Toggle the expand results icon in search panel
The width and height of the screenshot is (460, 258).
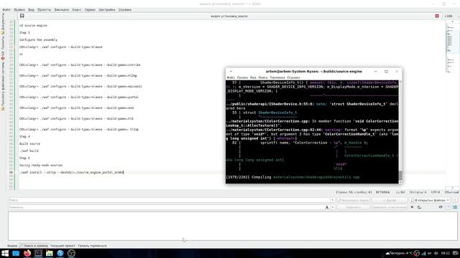pos(441,207)
